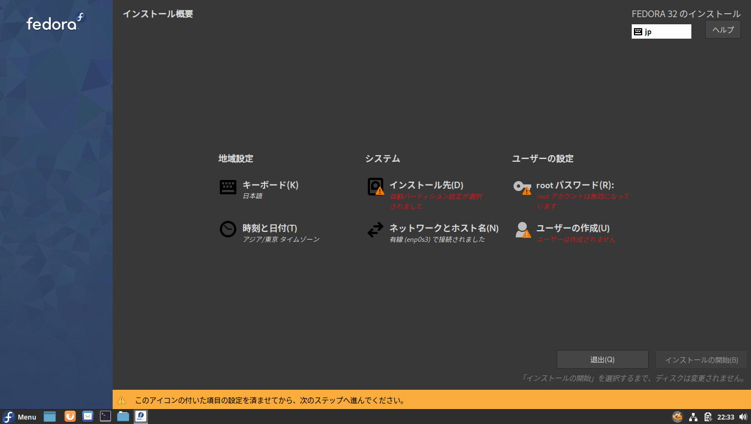Click the keyboard icon in layout indicator

(x=638, y=31)
